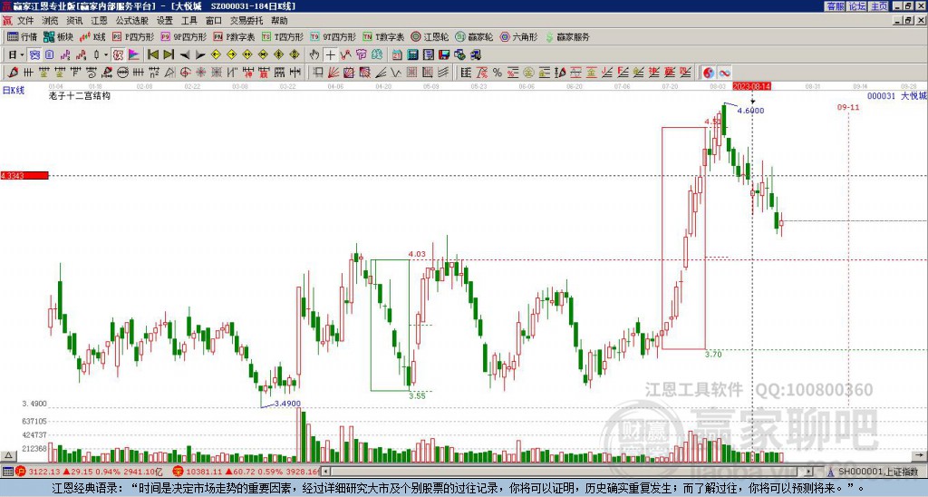928x497 pixels.
Task: Jump to last bar with green end arrow
Action: (x=169, y=55)
